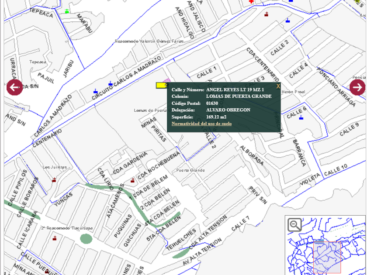The image size is (367, 275).
Task: Click the zoom-out magnifier in overview map
Action: pyautogui.click(x=294, y=225)
